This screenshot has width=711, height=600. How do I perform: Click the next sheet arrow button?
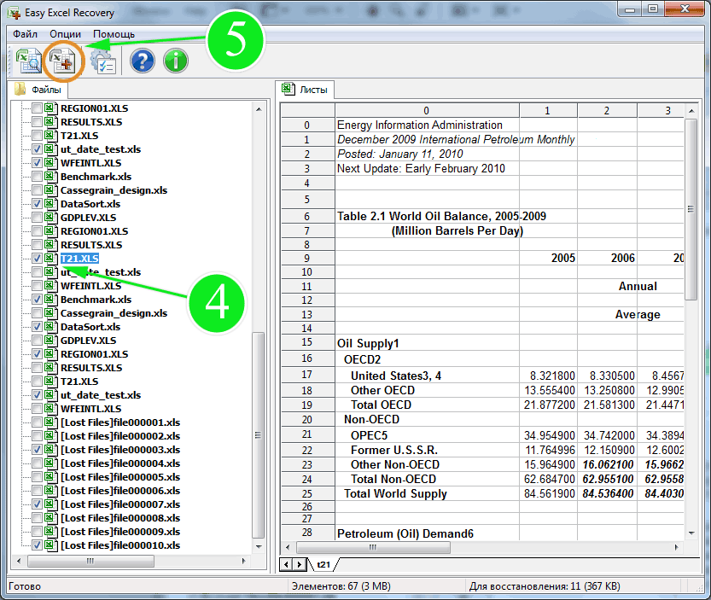tap(300, 565)
